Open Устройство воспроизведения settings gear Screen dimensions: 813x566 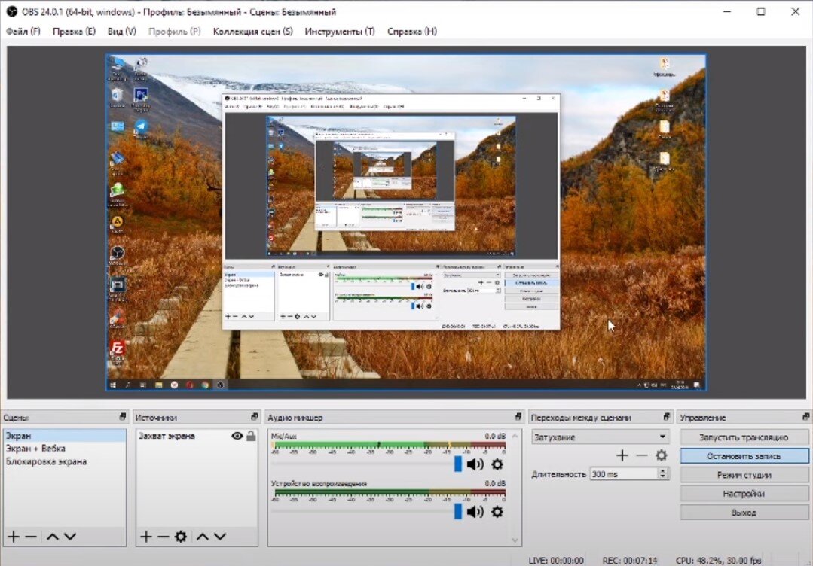497,512
